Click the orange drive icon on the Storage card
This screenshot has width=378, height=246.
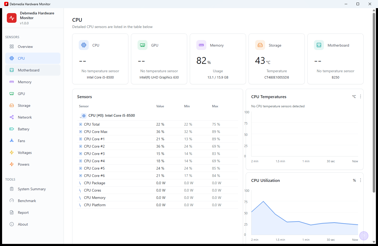[x=260, y=45]
